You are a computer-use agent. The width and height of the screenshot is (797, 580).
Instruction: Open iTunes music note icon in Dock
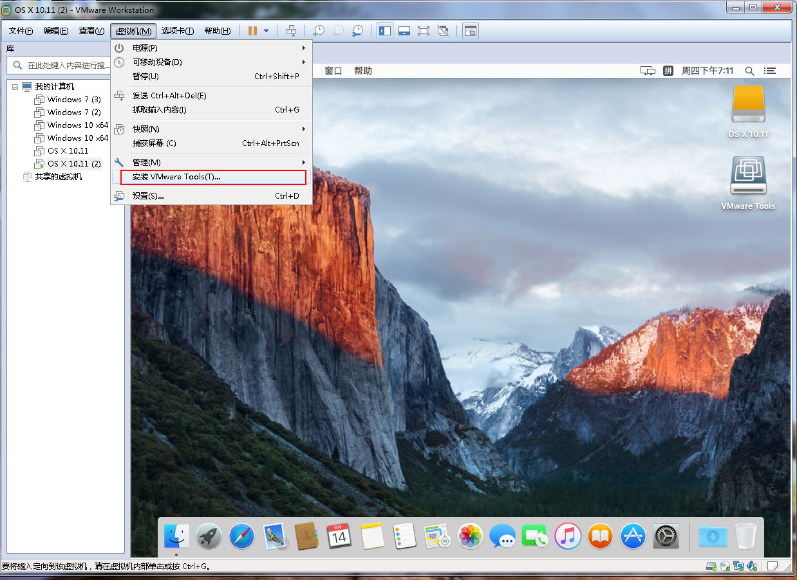click(568, 536)
